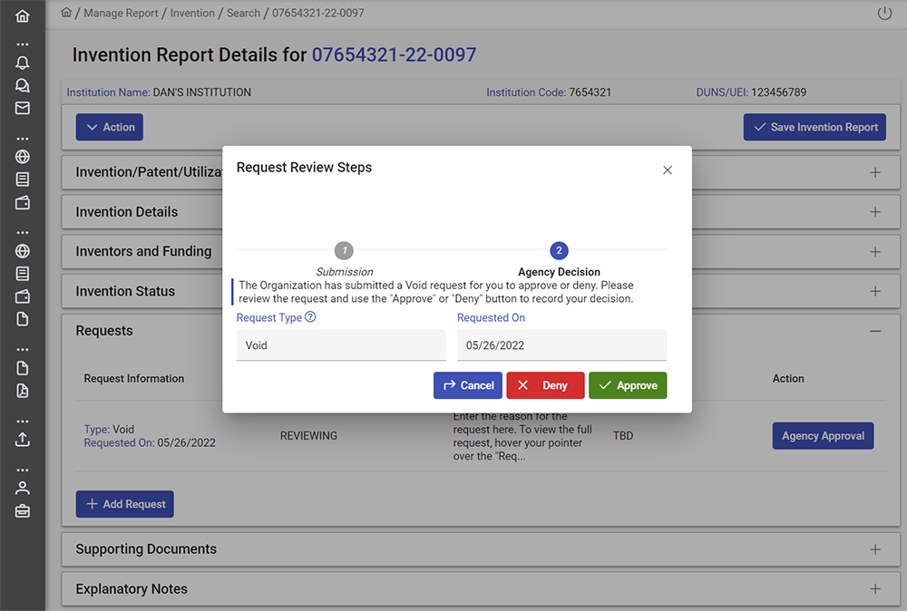
Task: Expand the Invention Details section
Action: pyautogui.click(x=874, y=212)
